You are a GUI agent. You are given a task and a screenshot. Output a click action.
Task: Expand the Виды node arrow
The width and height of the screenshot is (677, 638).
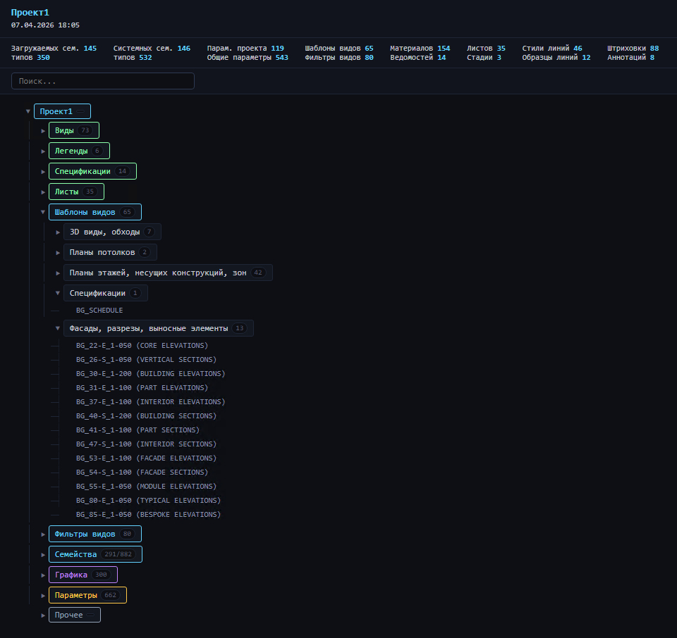43,131
